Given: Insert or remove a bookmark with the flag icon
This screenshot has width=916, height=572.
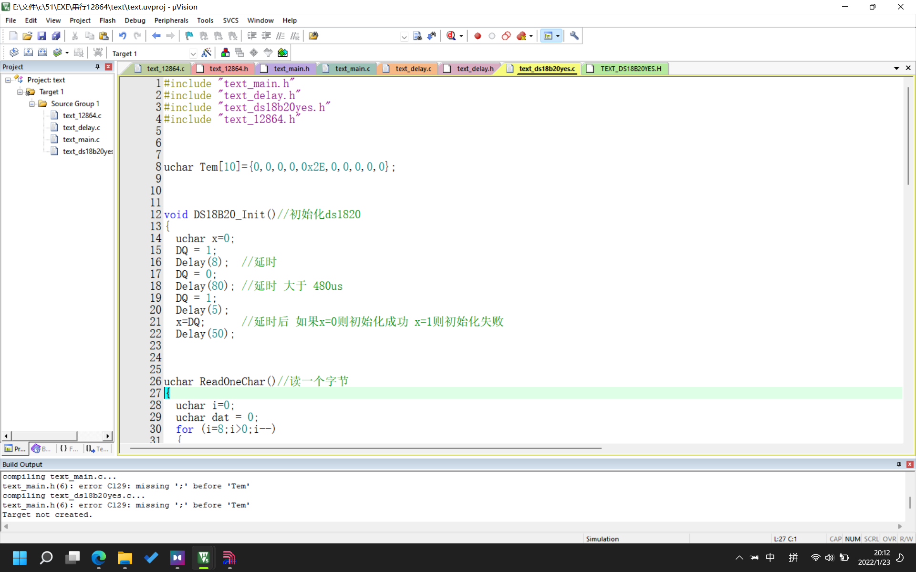Looking at the screenshot, I should click(x=189, y=36).
